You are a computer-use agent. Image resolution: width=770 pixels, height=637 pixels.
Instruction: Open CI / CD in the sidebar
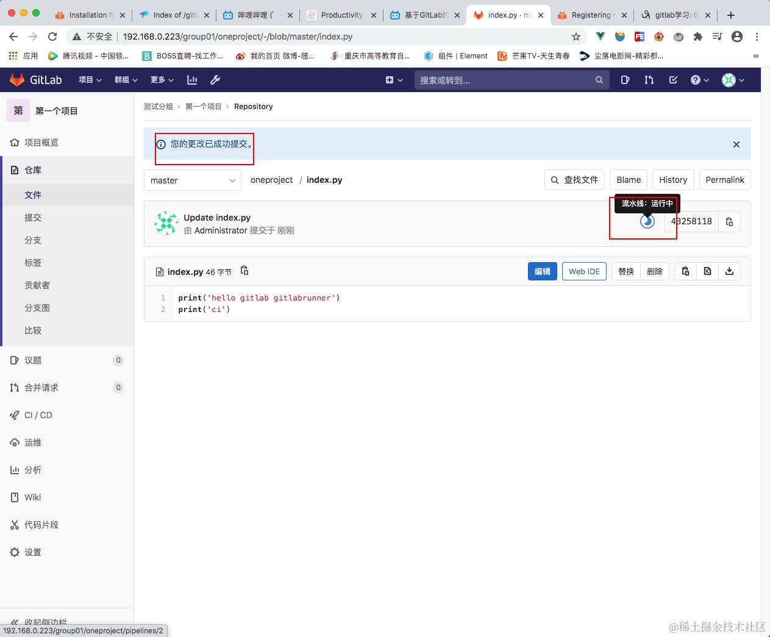tap(38, 415)
